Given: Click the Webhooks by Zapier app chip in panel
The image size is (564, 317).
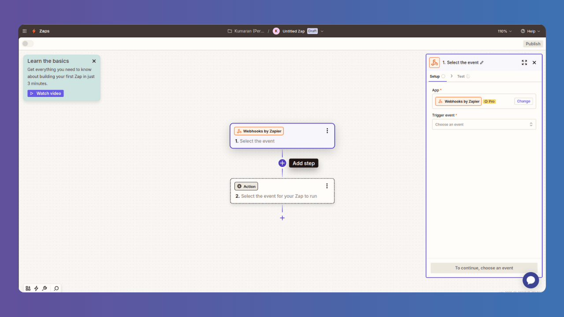Looking at the screenshot, I should 458,101.
